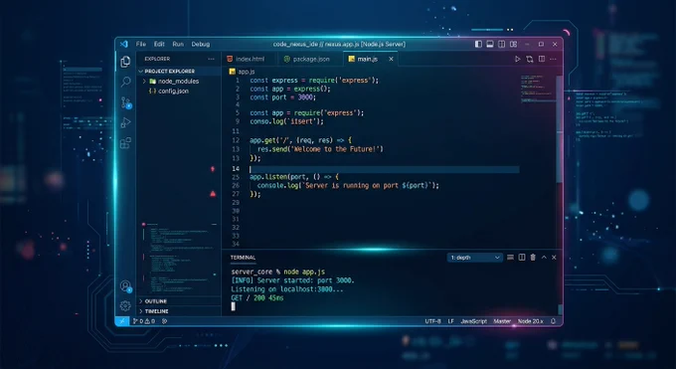Click the Master branch indicator
The width and height of the screenshot is (676, 369).
(502, 321)
